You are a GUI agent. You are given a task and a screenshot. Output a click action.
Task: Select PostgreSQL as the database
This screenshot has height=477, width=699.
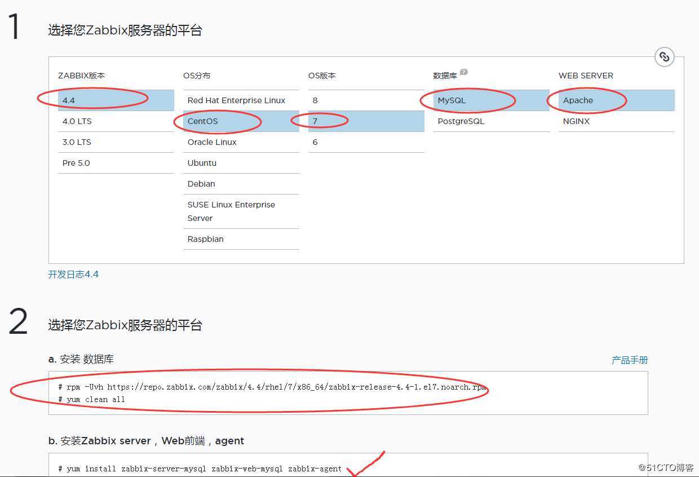[492, 121]
